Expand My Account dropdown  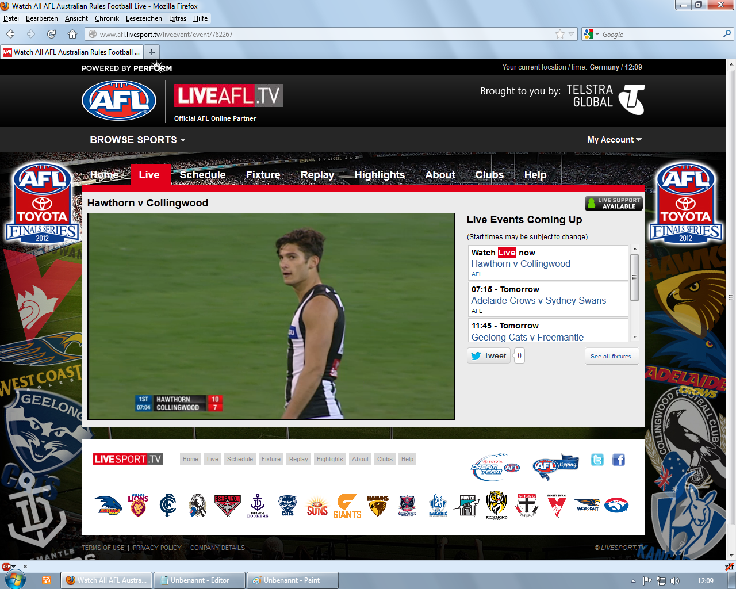[x=614, y=140]
